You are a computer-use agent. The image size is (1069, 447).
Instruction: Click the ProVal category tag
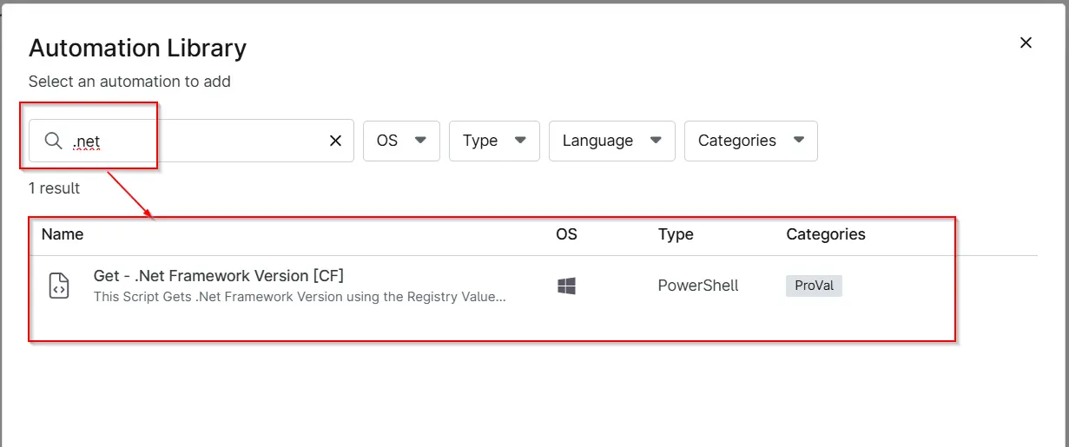tap(814, 286)
